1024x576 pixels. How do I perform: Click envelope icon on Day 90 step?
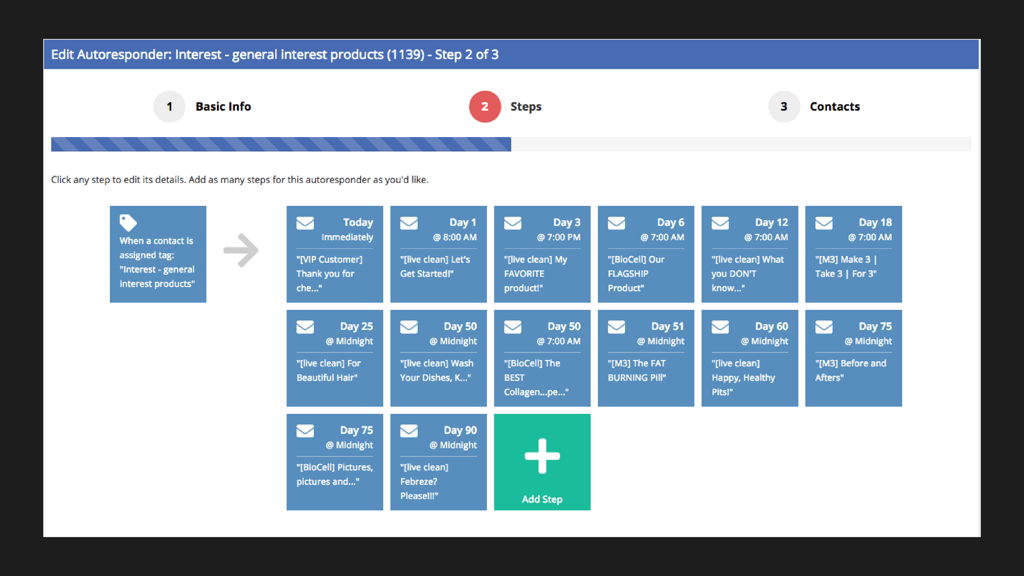(x=409, y=431)
